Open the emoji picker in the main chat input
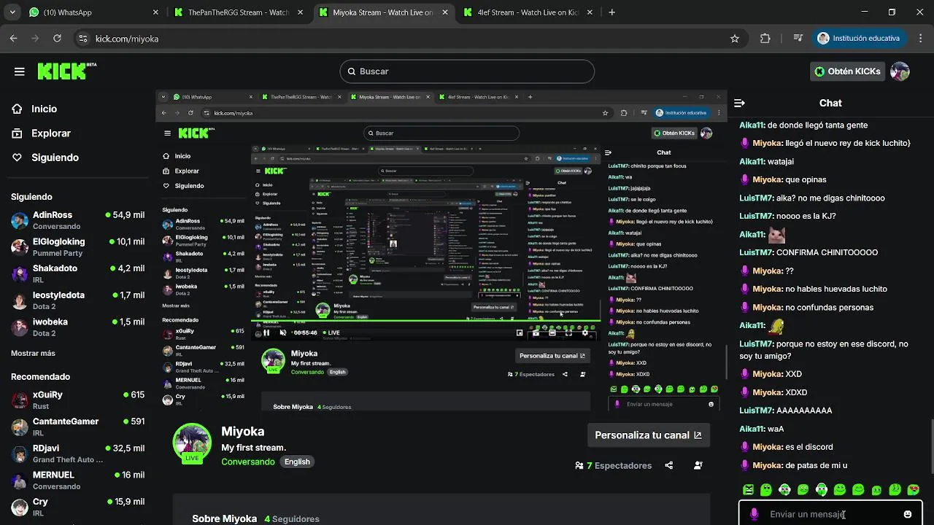934x525 pixels. click(908, 514)
